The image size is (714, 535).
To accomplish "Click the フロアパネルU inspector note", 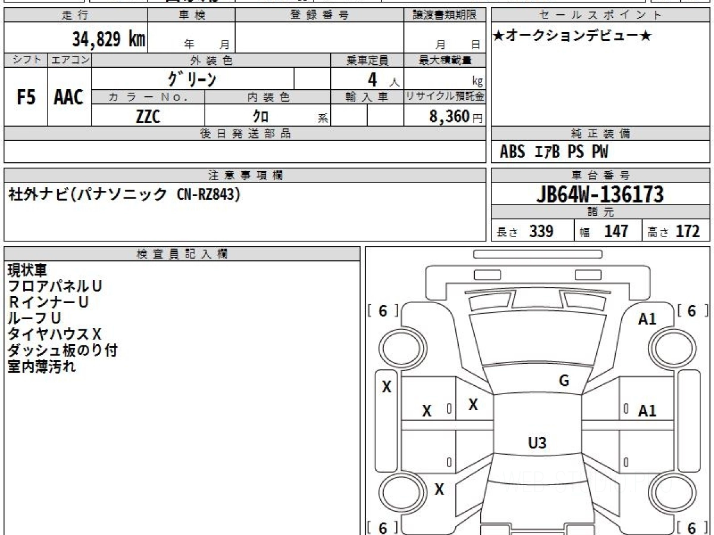I will tap(55, 287).
